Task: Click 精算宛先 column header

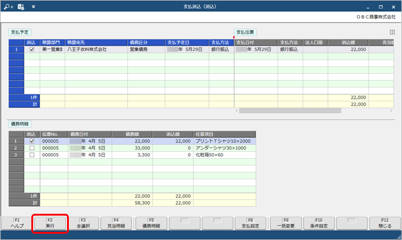Action: pyautogui.click(x=96, y=42)
